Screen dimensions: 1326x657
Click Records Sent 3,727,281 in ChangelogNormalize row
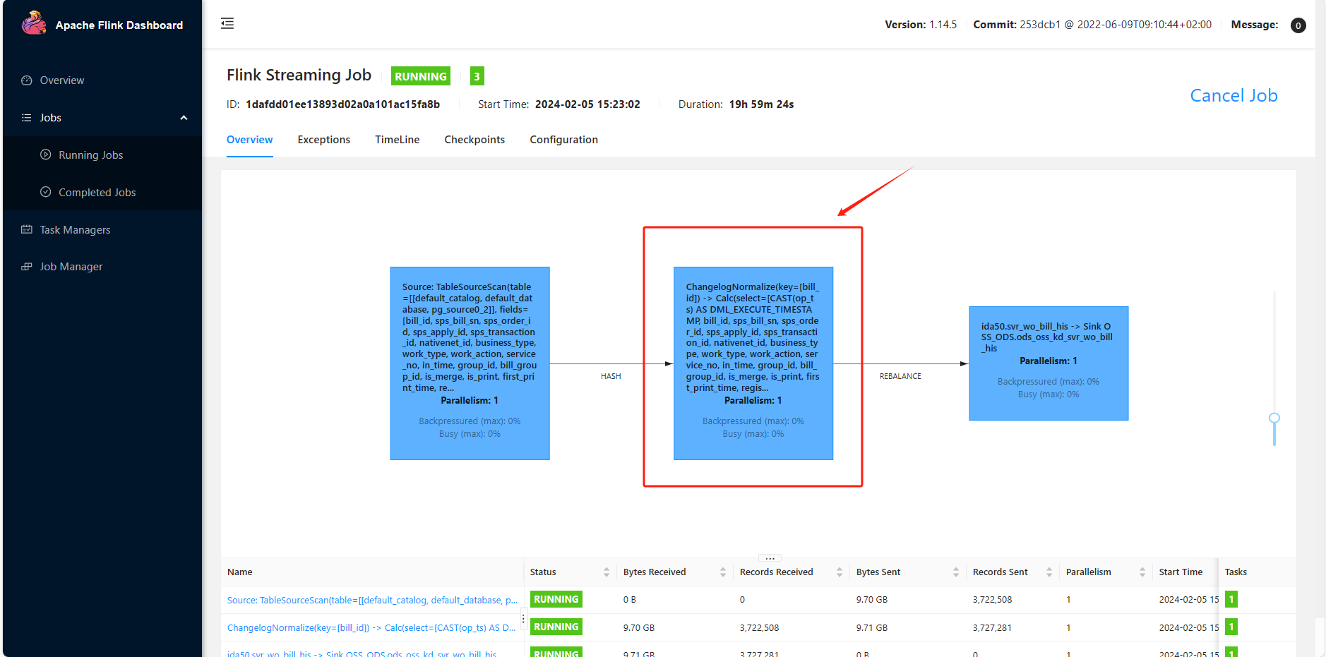(x=992, y=627)
